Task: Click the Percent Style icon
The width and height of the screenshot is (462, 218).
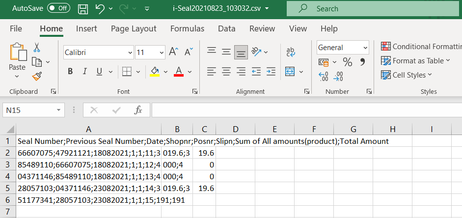Action: click(347, 62)
